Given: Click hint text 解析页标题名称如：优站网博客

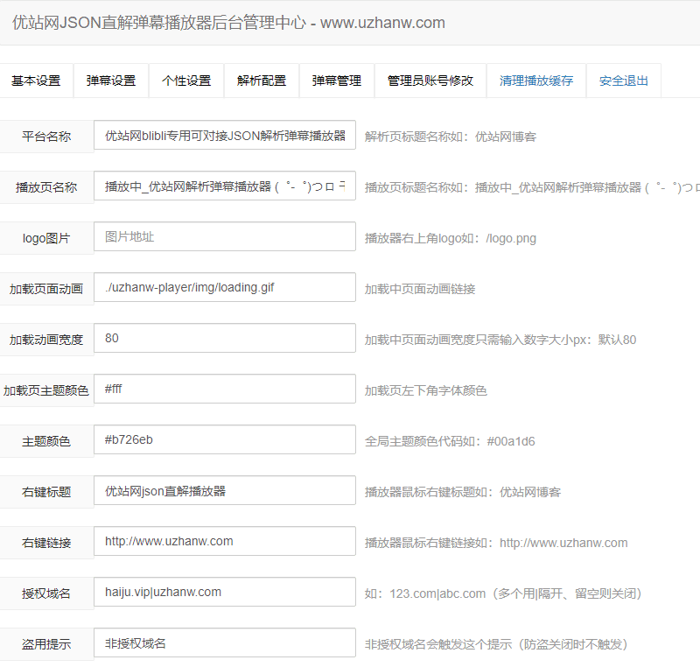Looking at the screenshot, I should (x=451, y=137).
